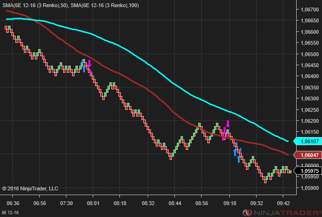Click the 1,06350 price axis label
The height and width of the screenshot is (217, 322).
tap(310, 88)
